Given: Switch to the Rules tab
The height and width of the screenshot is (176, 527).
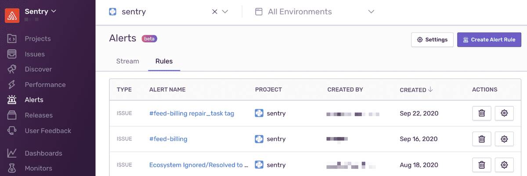Looking at the screenshot, I should click(x=164, y=61).
